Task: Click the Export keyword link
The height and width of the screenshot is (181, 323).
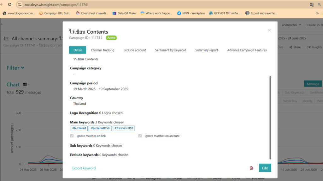Action: (84, 168)
